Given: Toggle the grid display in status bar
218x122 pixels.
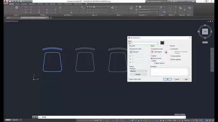Looking at the screenshot, I should click(101, 120).
